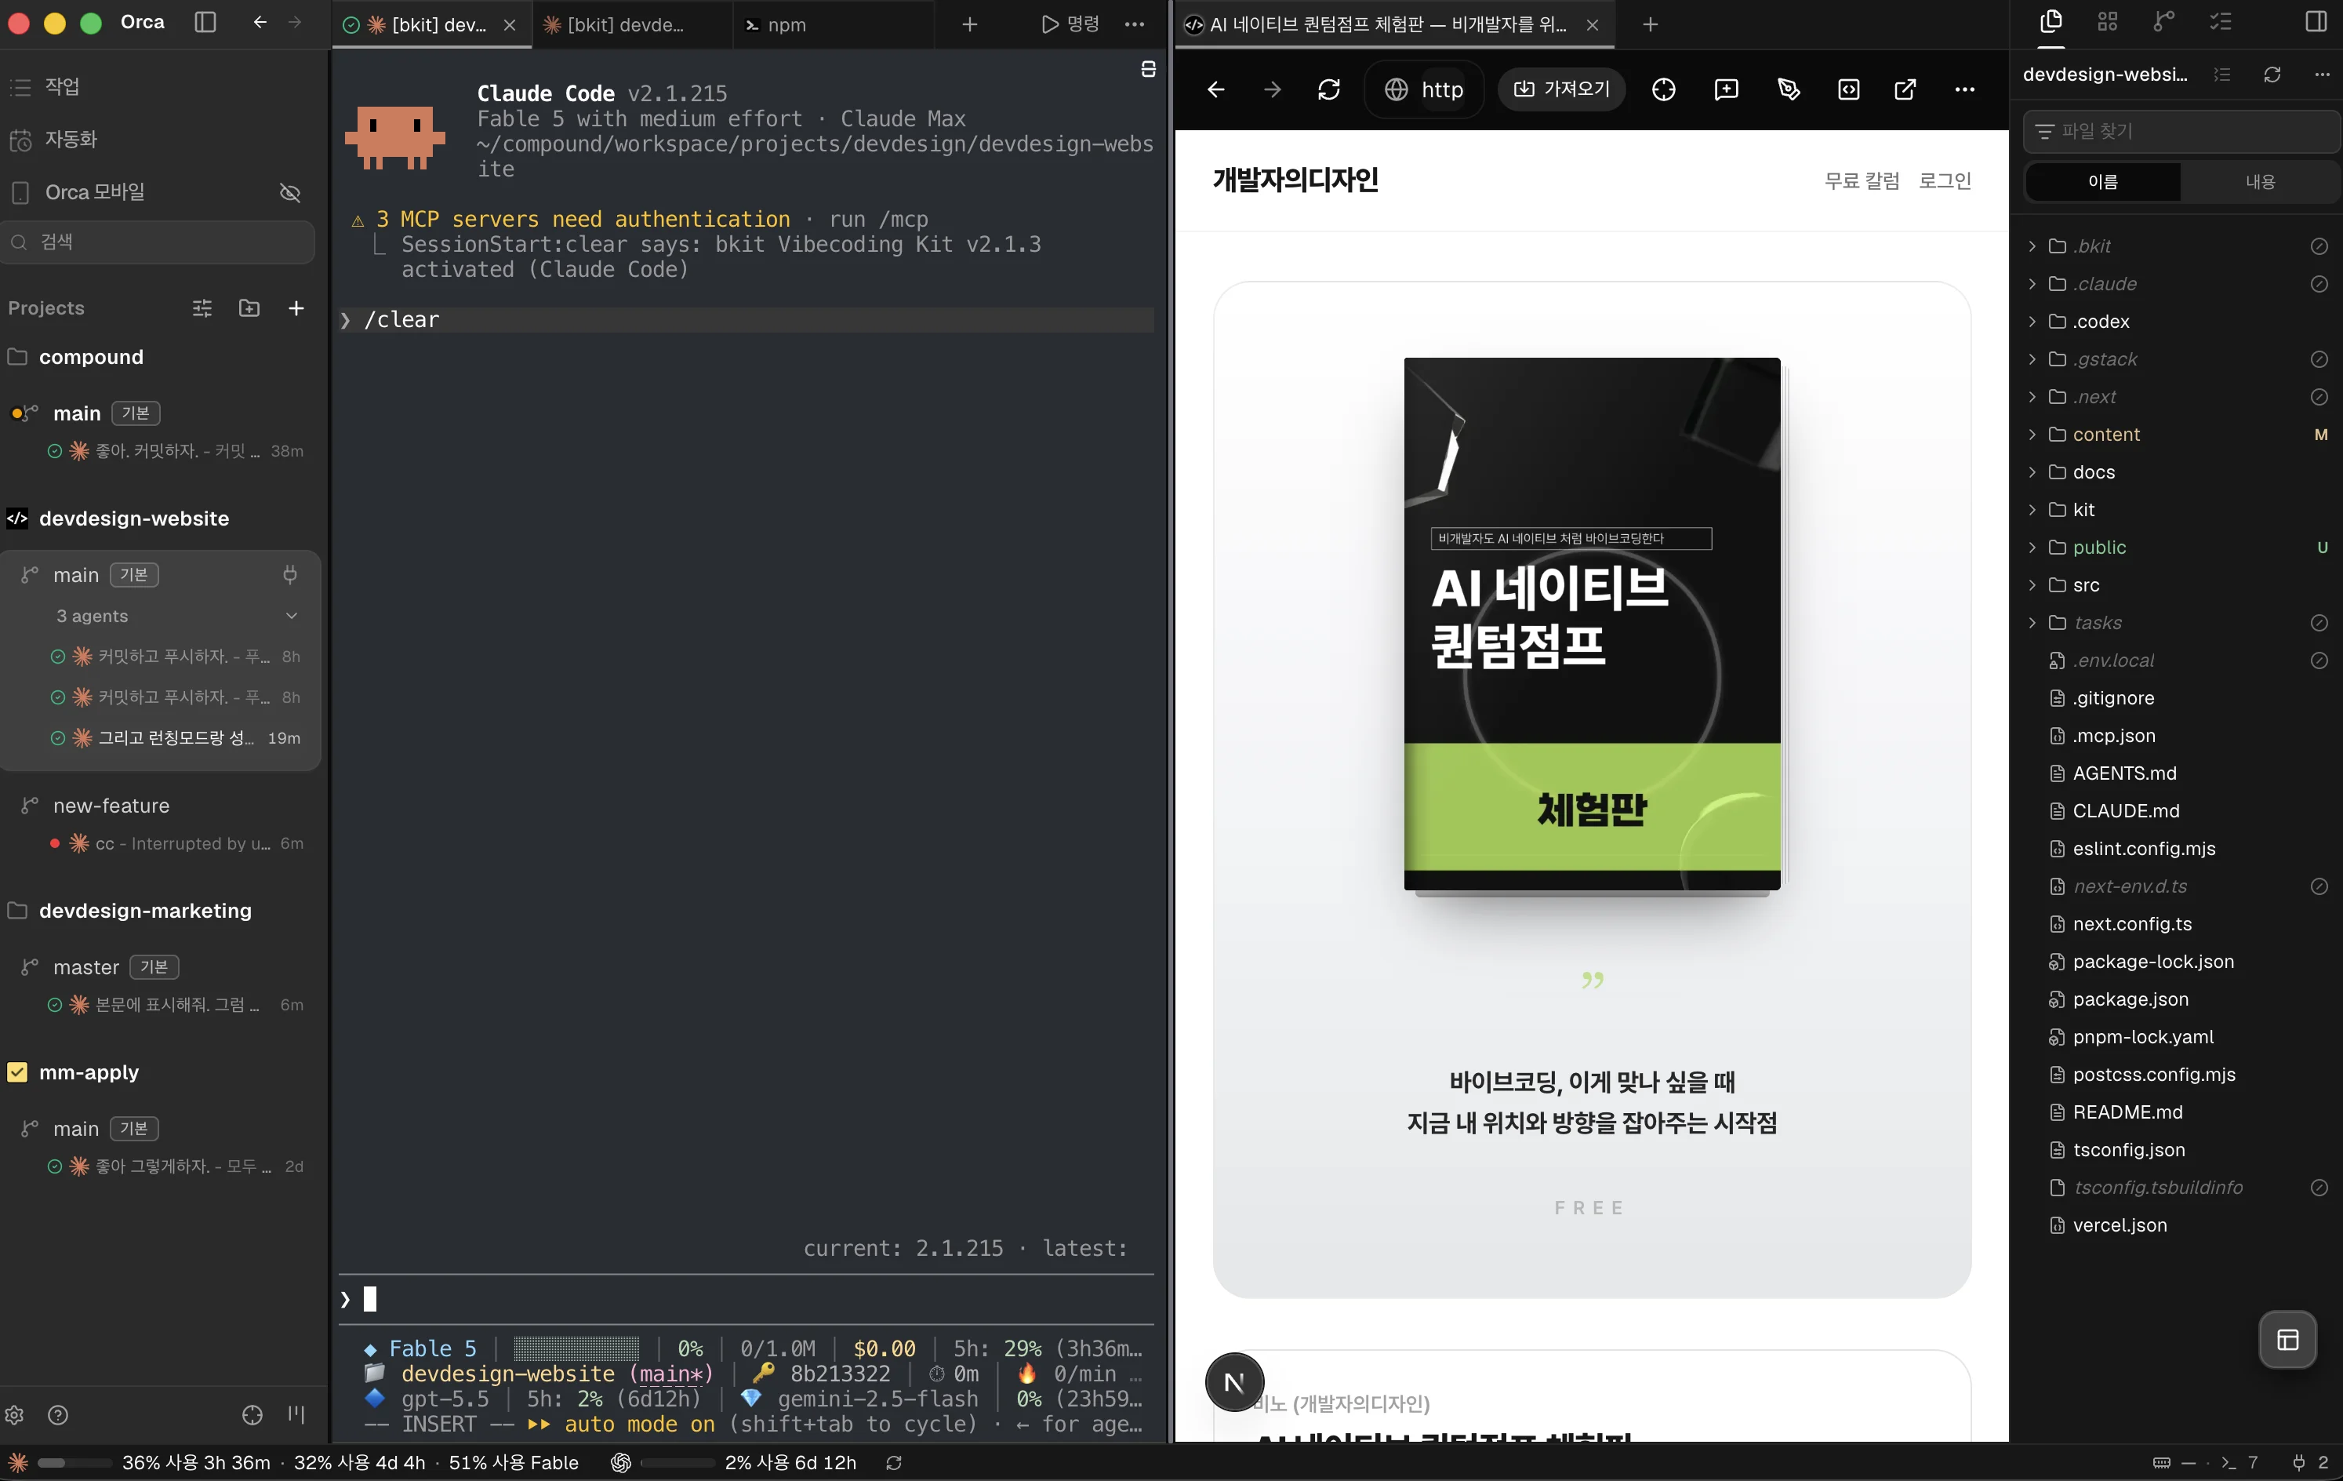Click the plus icon beside Projects
The width and height of the screenshot is (2343, 1481).
point(296,308)
